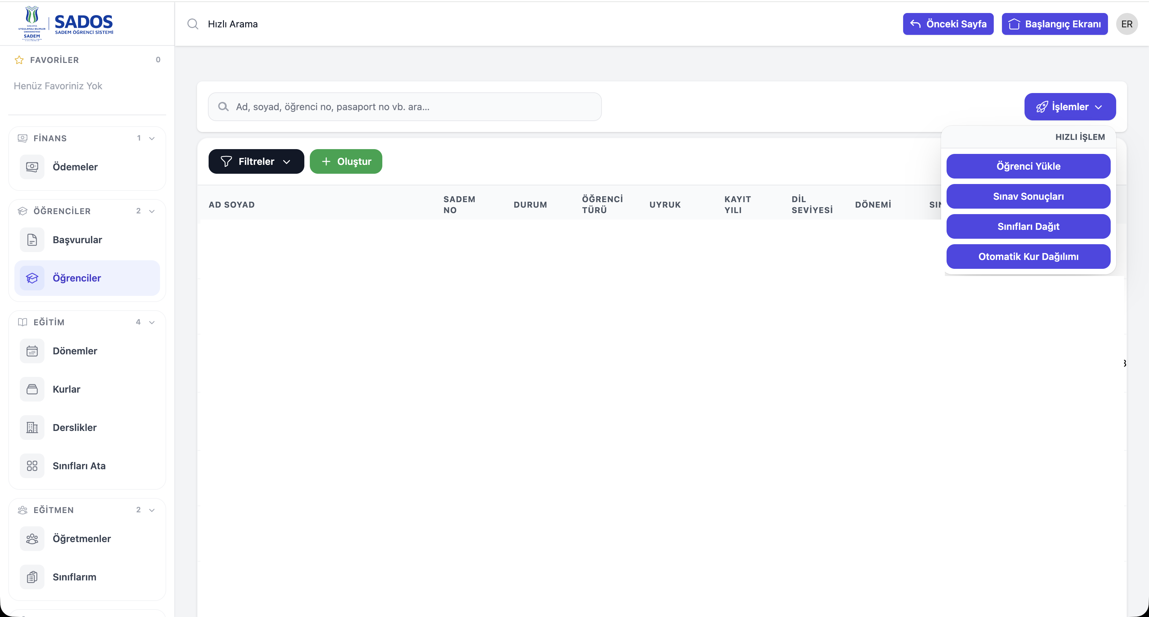Click the Öğrenciler graduation cap icon
This screenshot has width=1149, height=617.
click(x=32, y=278)
